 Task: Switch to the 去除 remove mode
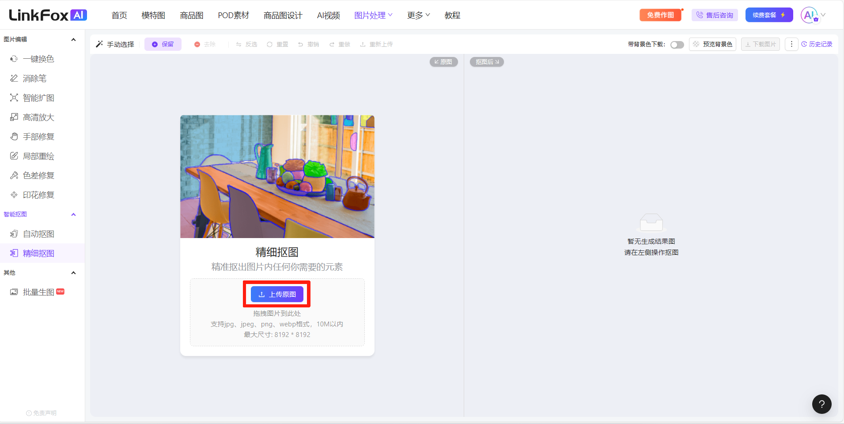205,44
